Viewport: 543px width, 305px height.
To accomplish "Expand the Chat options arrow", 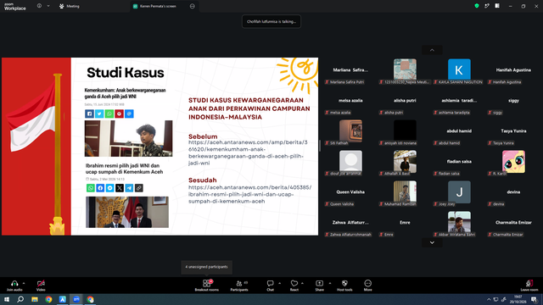I will click(279, 283).
